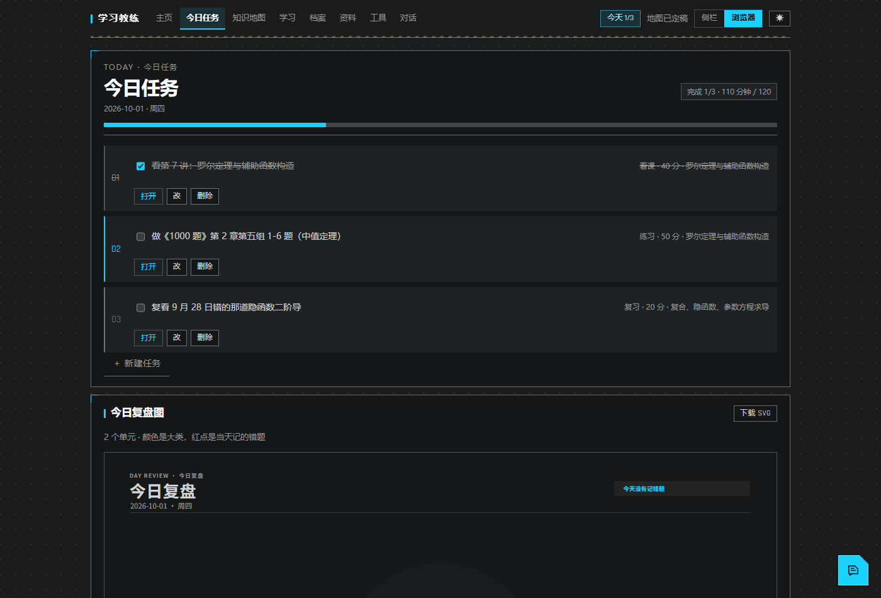Click + 新建任务 to add task
Image resolution: width=881 pixels, height=598 pixels.
[137, 364]
